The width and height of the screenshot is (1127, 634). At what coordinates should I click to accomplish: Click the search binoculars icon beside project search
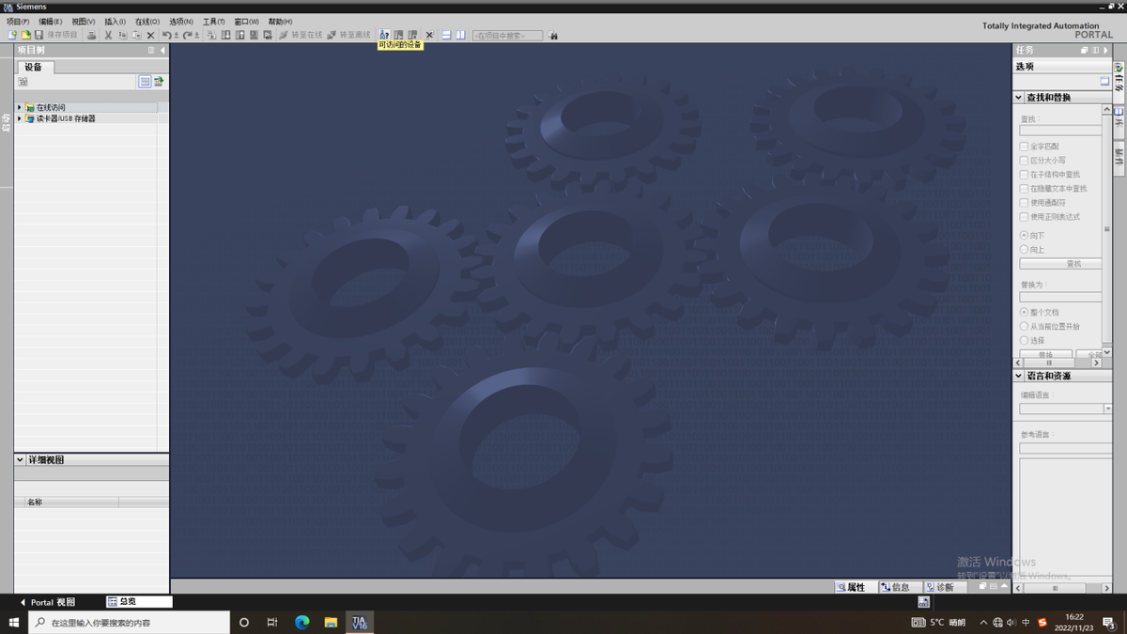553,36
